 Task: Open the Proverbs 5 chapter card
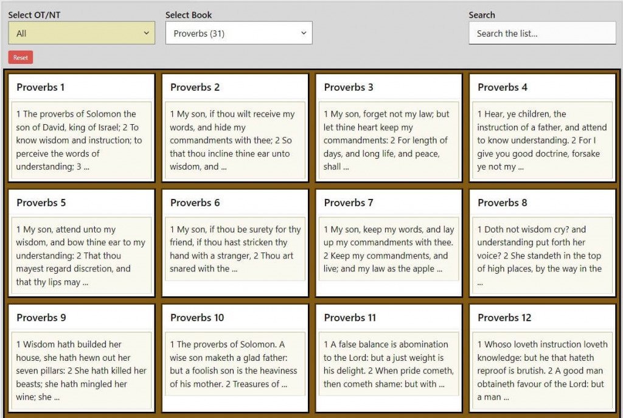pyautogui.click(x=81, y=243)
